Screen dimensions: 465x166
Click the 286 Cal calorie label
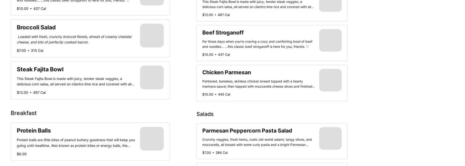pos(222,153)
